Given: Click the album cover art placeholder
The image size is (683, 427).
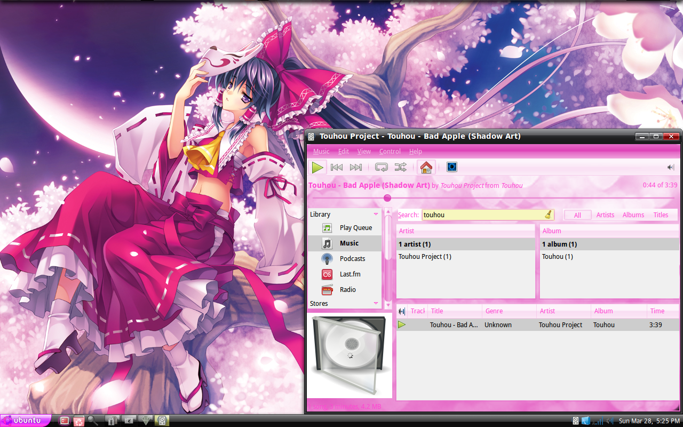Looking at the screenshot, I should [x=350, y=357].
